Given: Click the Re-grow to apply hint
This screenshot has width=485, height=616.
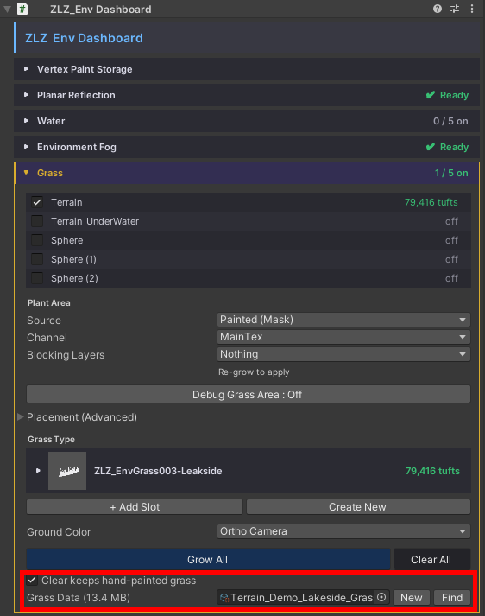Looking at the screenshot, I should click(x=254, y=372).
